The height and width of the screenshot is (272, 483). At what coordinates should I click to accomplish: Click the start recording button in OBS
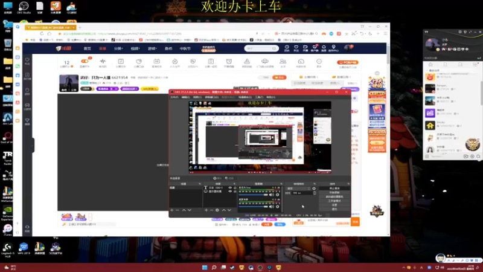click(334, 192)
